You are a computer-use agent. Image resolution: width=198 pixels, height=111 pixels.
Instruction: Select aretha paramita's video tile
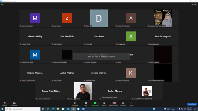163,55
